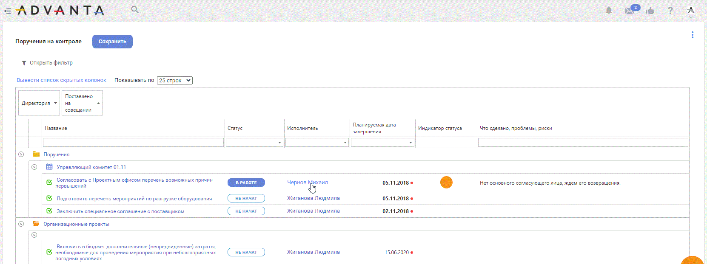The height and width of the screenshot is (264, 707).
Task: Open task Включить в бюджет дополнительные затраты
Action: click(136, 253)
